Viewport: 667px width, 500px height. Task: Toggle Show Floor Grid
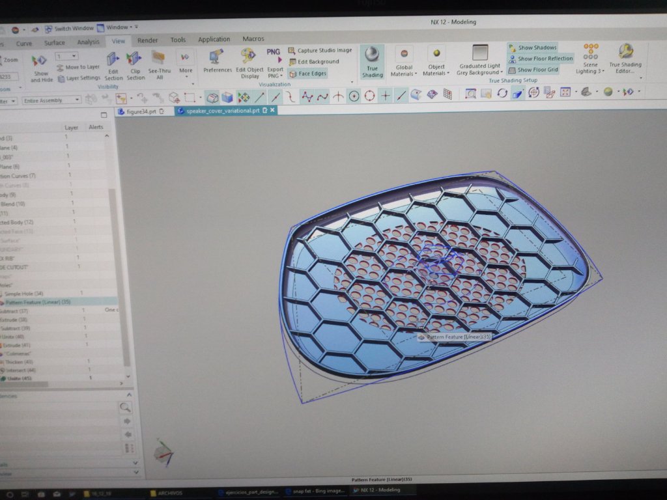point(533,70)
